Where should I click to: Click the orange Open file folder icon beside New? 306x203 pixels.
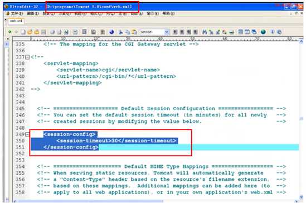(x=30, y=32)
